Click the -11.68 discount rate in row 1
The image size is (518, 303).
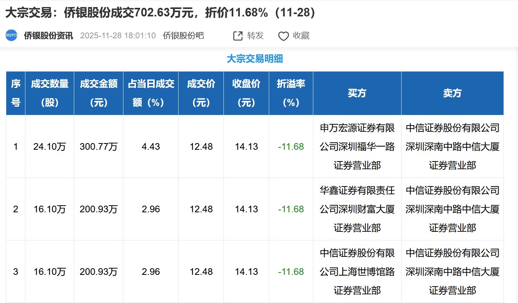pos(291,147)
